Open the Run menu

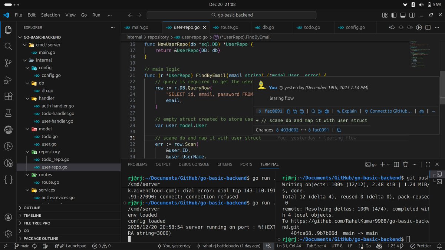pos(96,15)
